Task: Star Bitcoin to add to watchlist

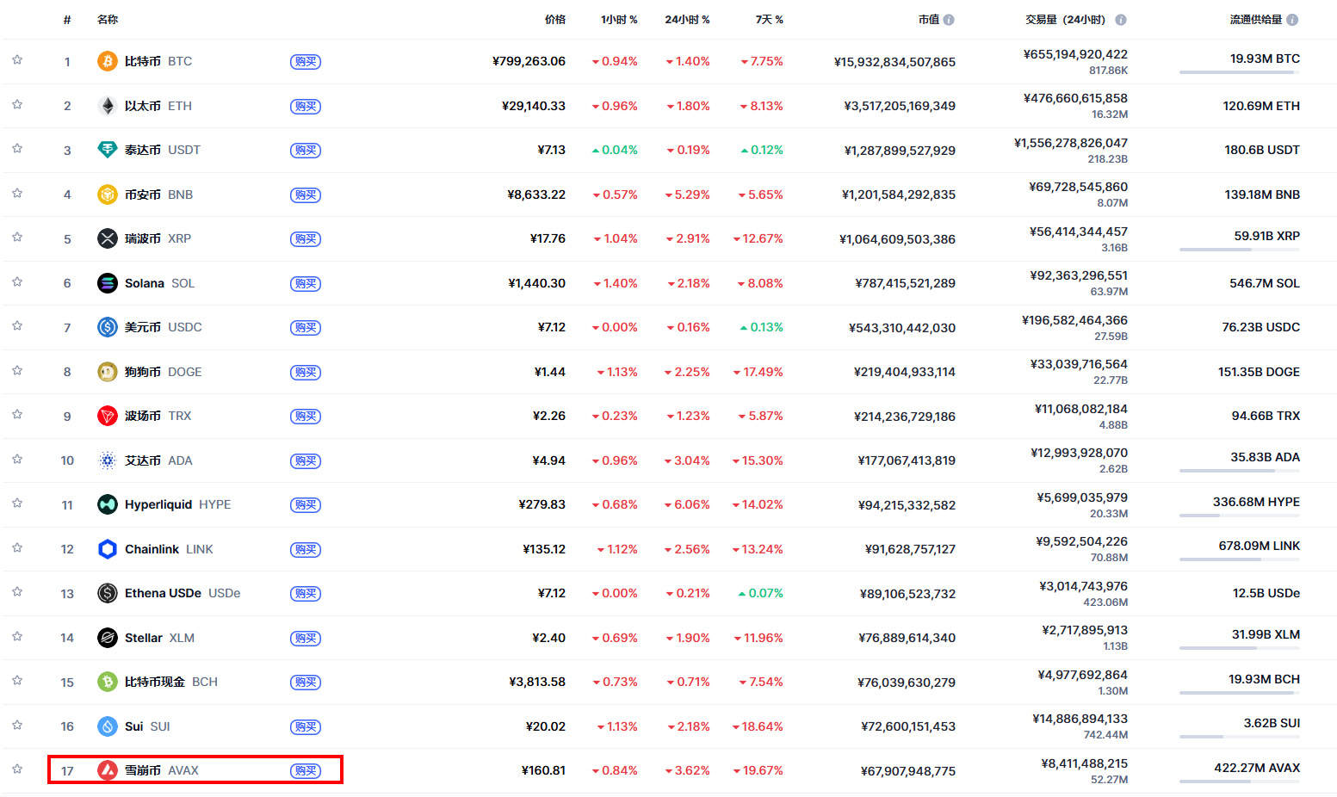Action: (17, 60)
